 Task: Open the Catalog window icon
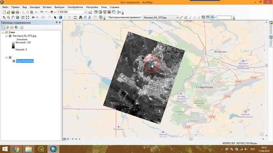point(100,12)
